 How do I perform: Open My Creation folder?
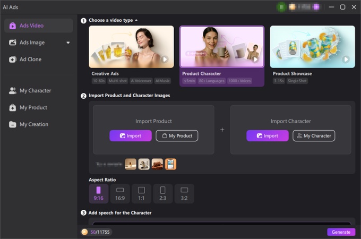(x=39, y=124)
